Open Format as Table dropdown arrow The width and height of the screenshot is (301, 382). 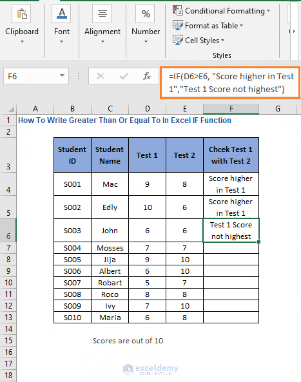pos(241,25)
